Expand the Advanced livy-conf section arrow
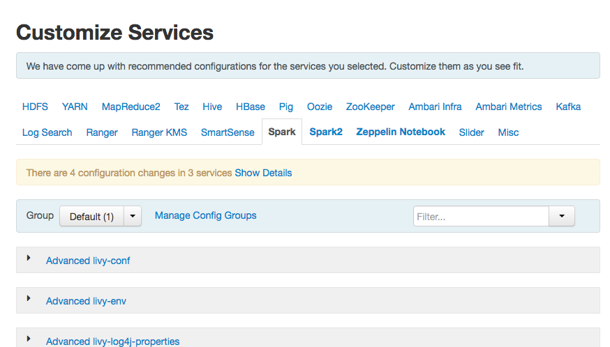 coord(29,258)
